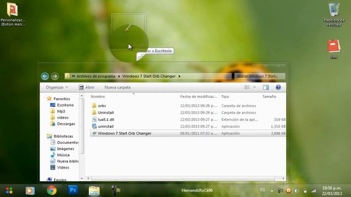Select the orbs folder

pos(102,106)
